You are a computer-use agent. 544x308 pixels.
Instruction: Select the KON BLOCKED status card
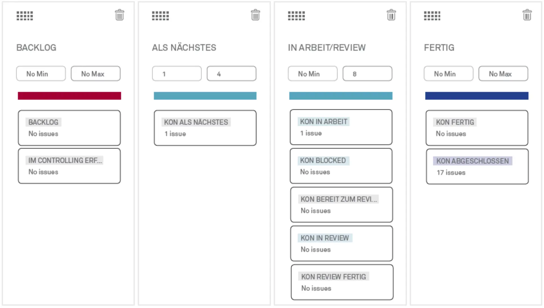tap(341, 166)
